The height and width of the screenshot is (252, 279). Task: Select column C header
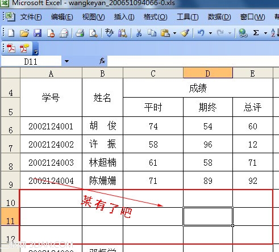[x=153, y=73]
